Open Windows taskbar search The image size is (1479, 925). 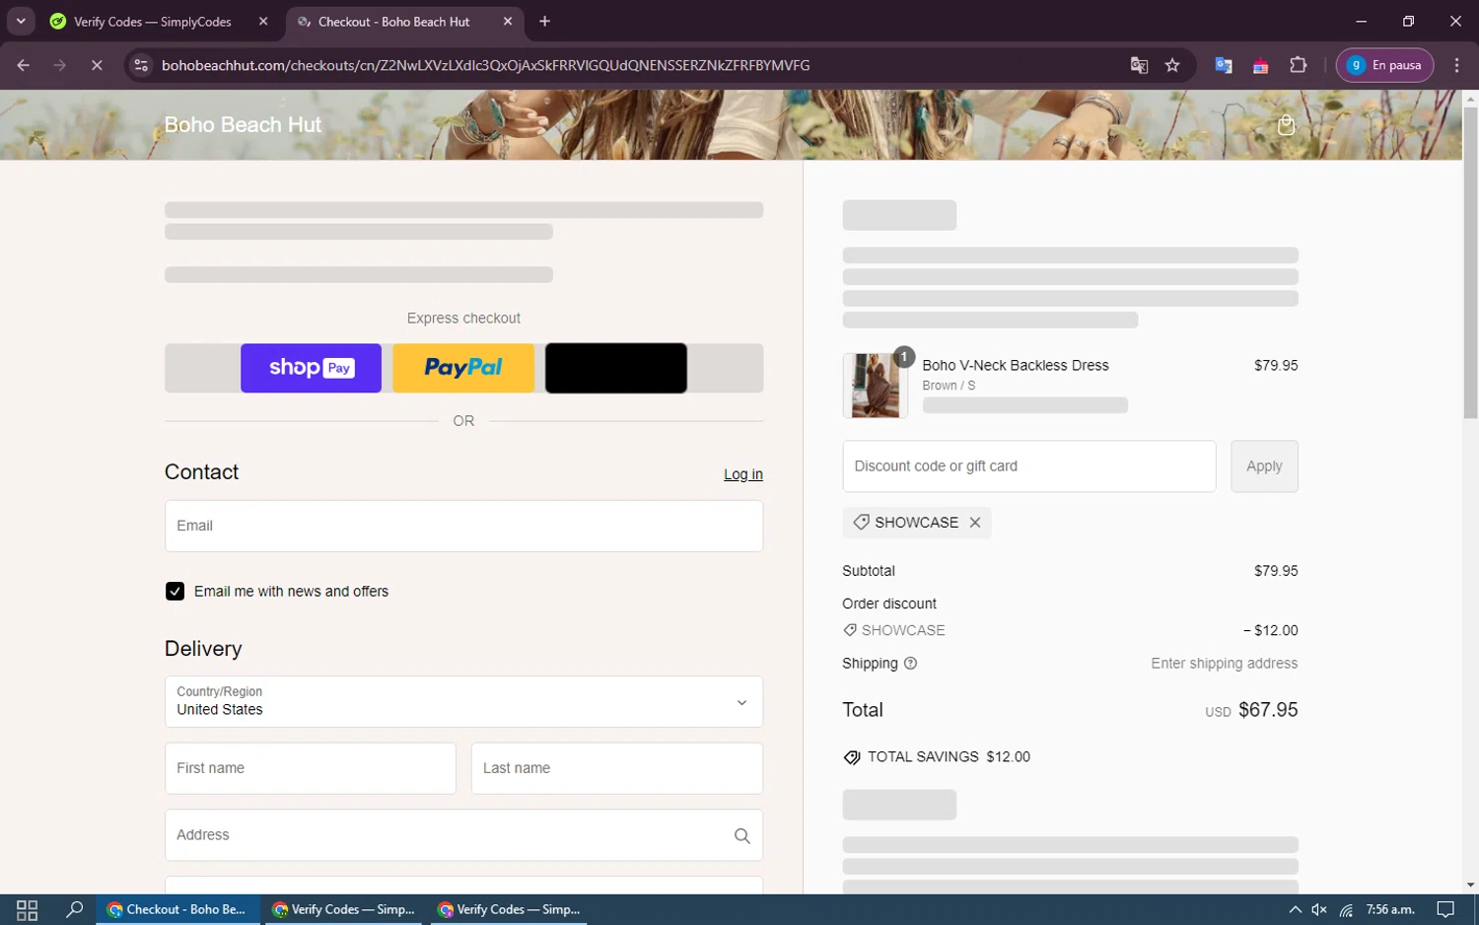[74, 910]
